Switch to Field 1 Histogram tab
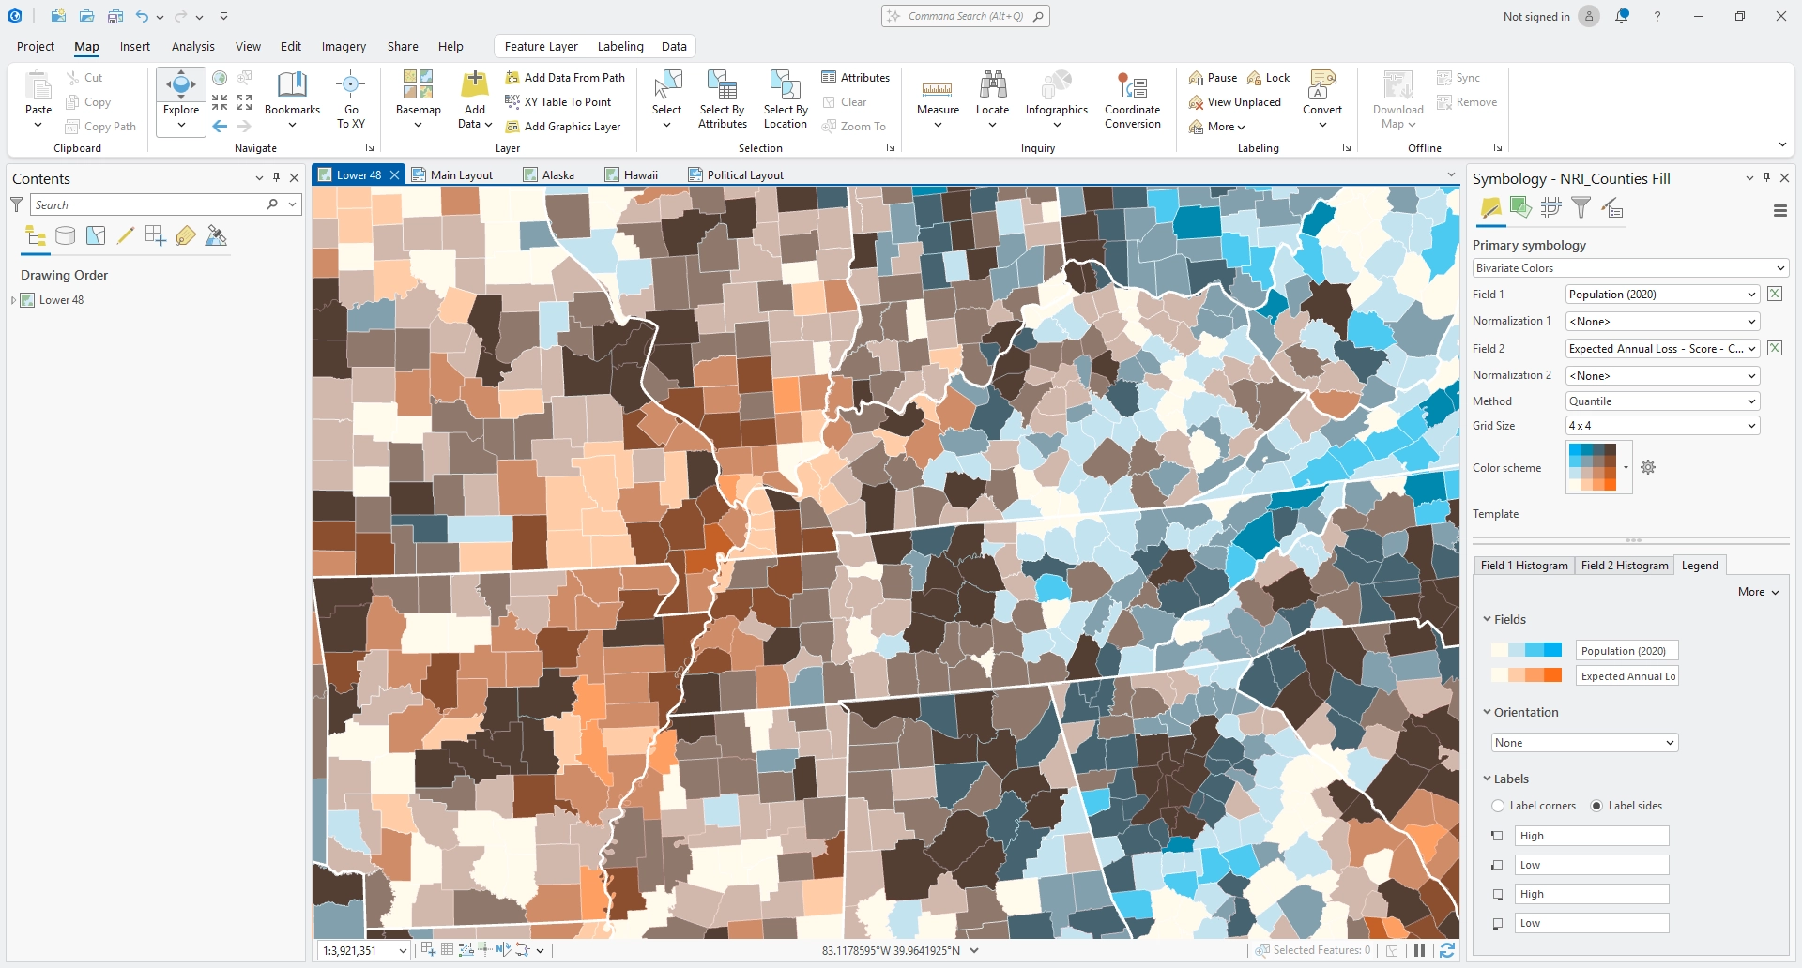1802x968 pixels. 1523,566
